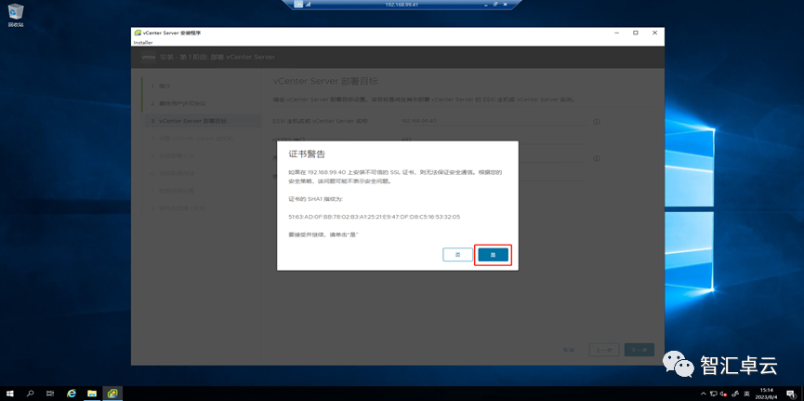This screenshot has width=804, height=401.
Task: Click the tray icon next to volume
Action: click(735, 394)
